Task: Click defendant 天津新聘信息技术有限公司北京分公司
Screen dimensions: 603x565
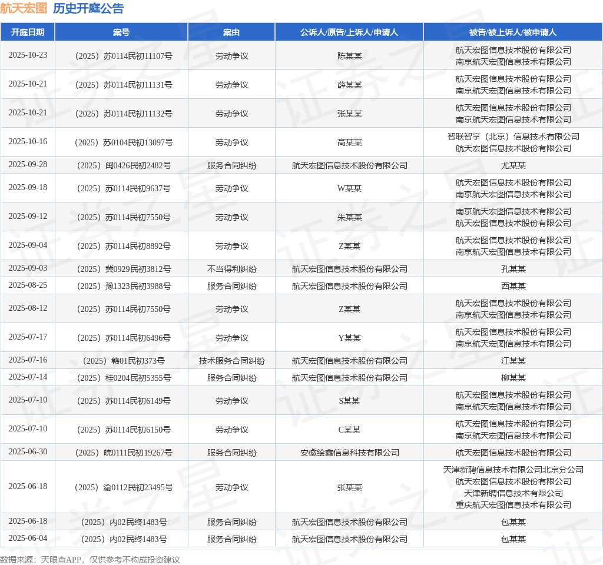Action: 513,470
